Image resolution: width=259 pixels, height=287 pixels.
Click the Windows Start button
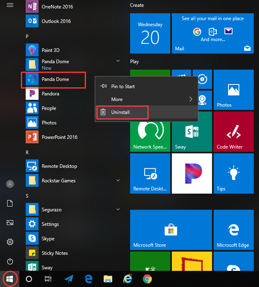(10, 279)
